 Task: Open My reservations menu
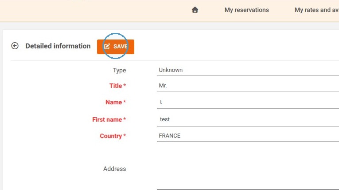pos(246,10)
